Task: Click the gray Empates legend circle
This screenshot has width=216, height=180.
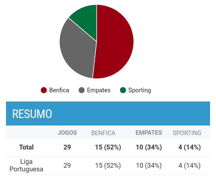Action: click(x=82, y=90)
